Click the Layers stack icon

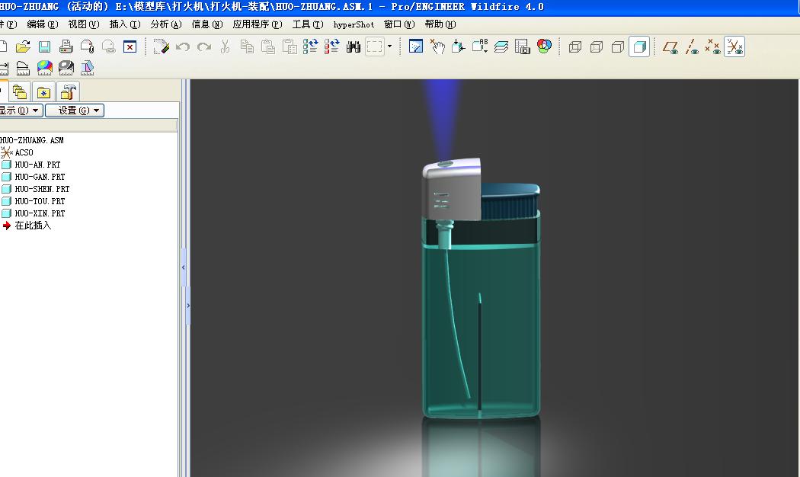501,47
